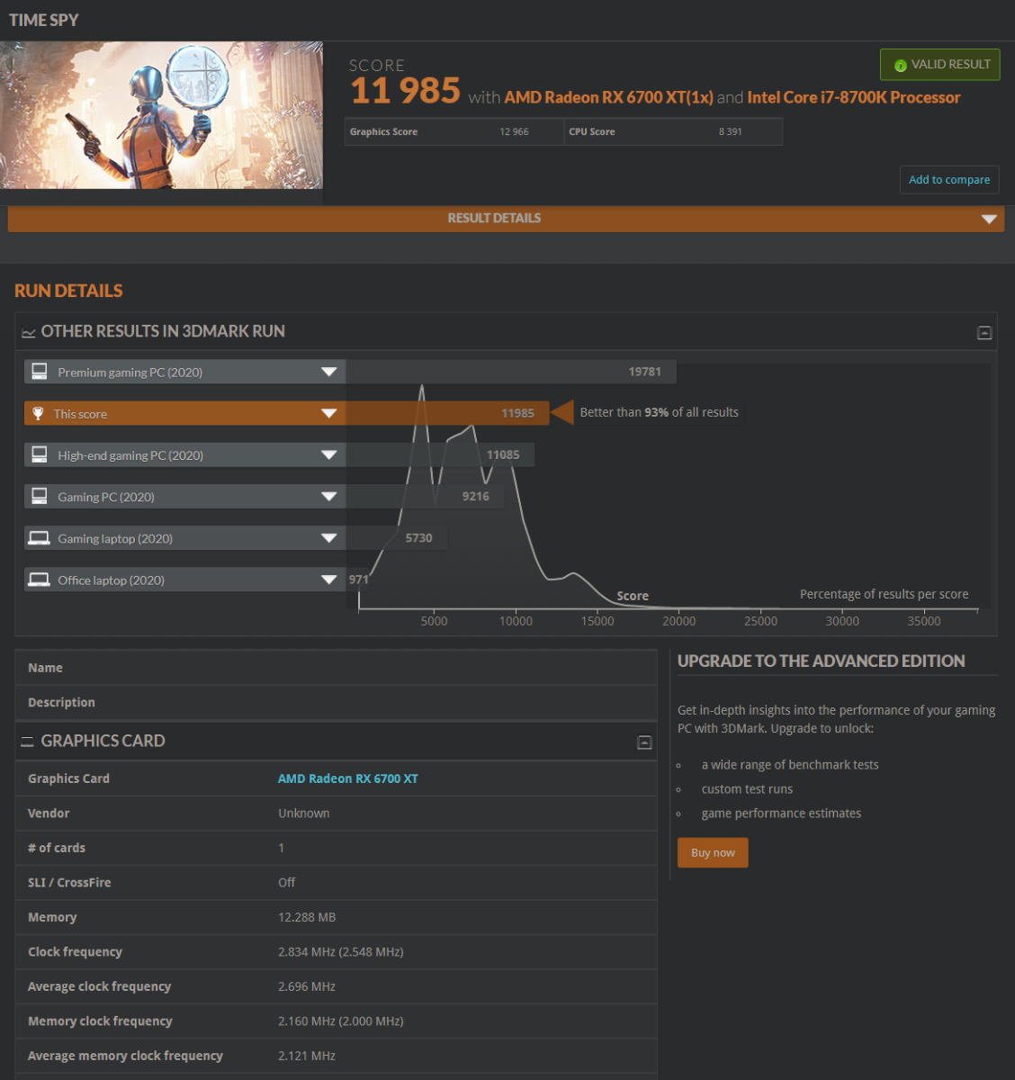Click the Average clock frequency value 2.696 MHz

(x=307, y=986)
